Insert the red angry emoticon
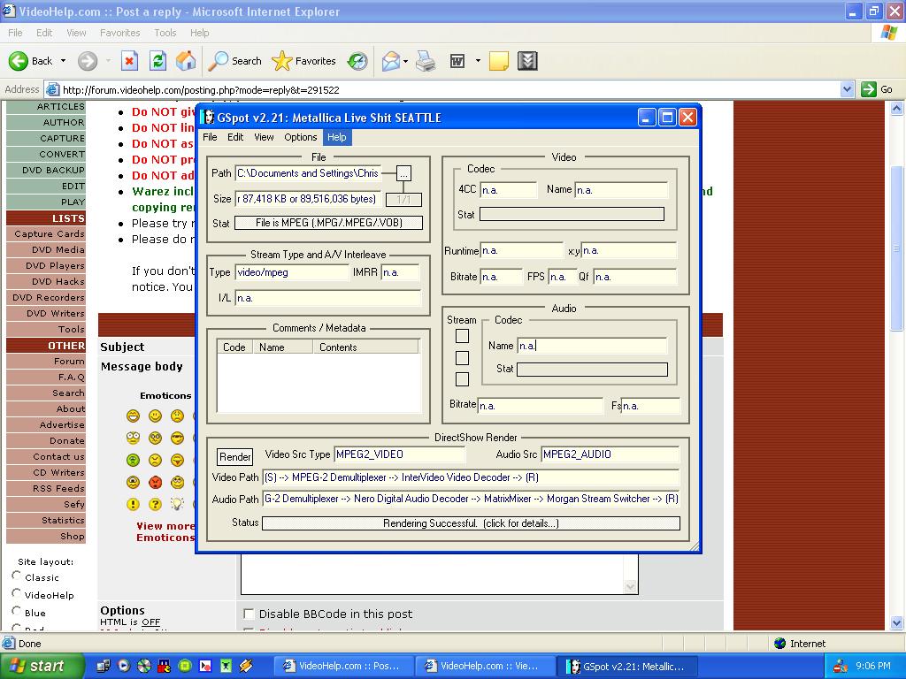 point(155,482)
